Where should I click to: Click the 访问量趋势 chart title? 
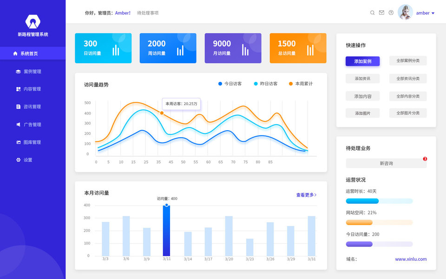96,85
